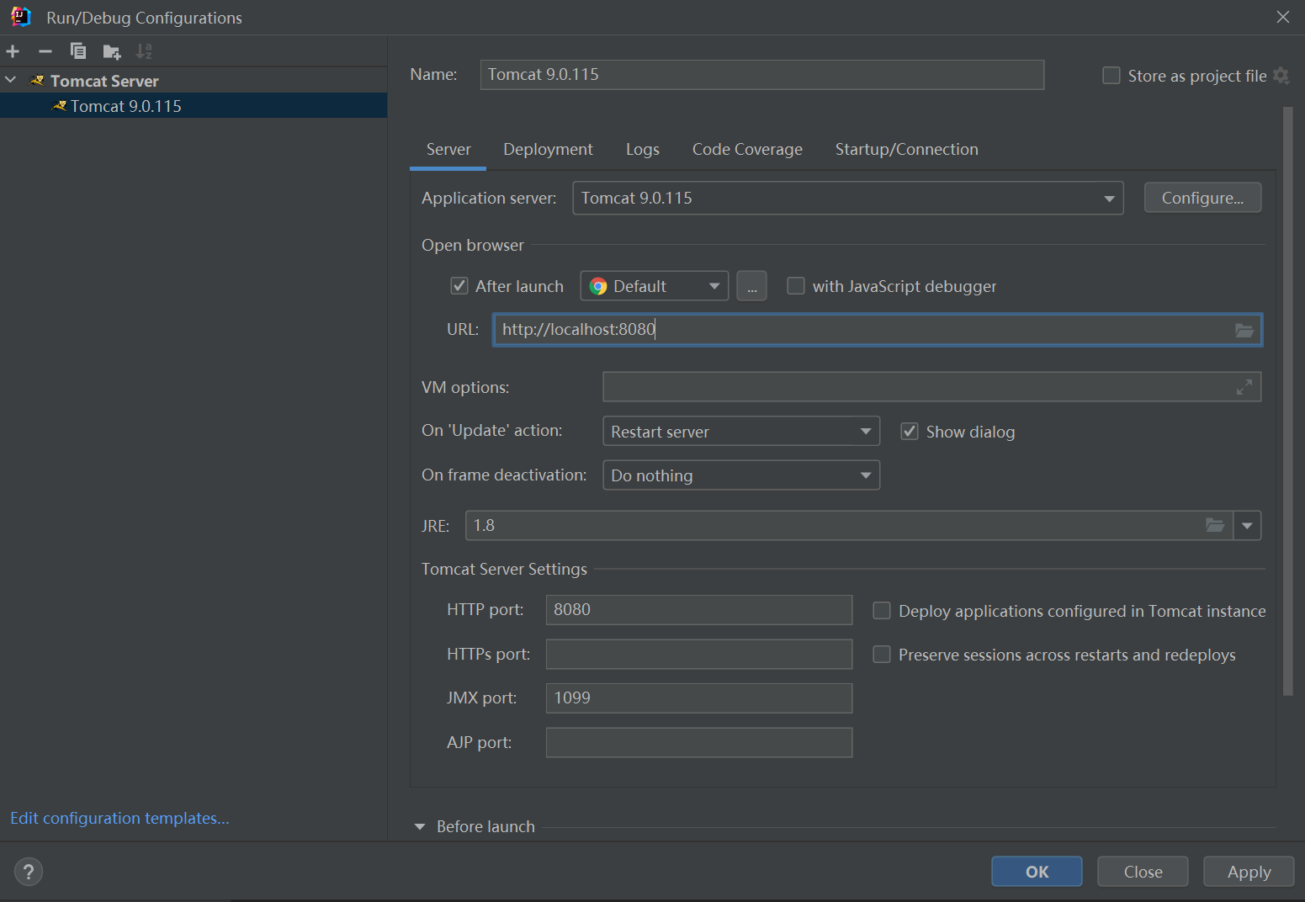Viewport: 1305px width, 902px height.
Task: Click the Store as project file gear icon
Action: [x=1281, y=76]
